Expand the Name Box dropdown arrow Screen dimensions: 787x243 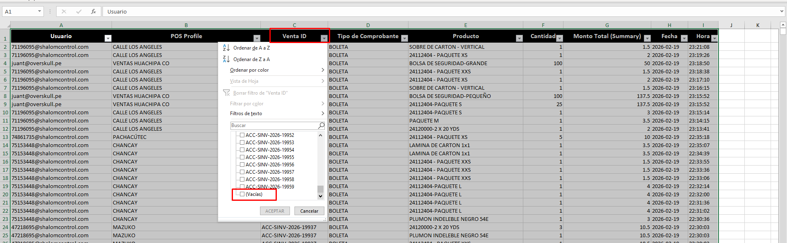pyautogui.click(x=39, y=11)
